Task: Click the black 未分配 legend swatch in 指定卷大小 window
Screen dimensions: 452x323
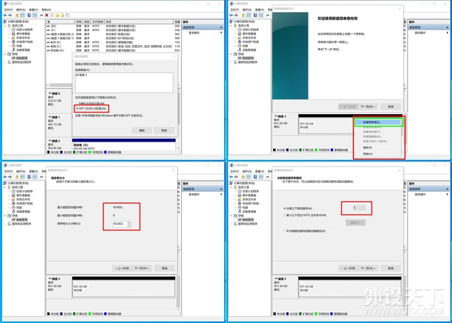Action: 49,314
